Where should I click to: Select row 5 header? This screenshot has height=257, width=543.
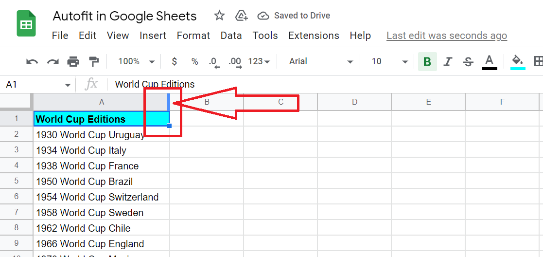click(x=16, y=181)
